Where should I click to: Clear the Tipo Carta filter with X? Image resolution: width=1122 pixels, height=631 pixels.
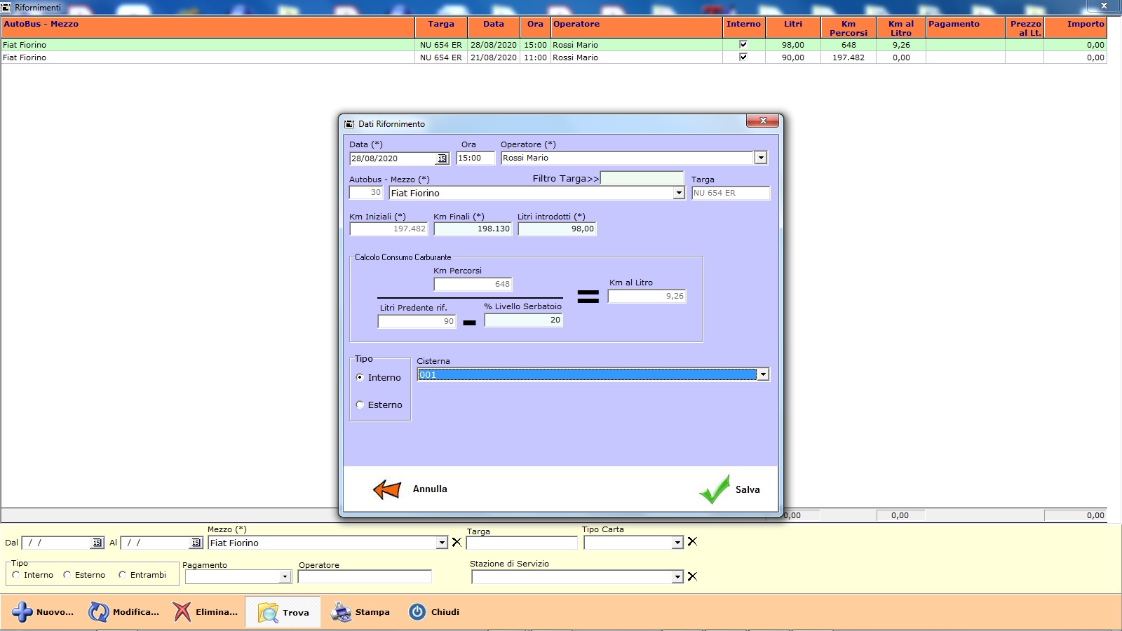692,541
